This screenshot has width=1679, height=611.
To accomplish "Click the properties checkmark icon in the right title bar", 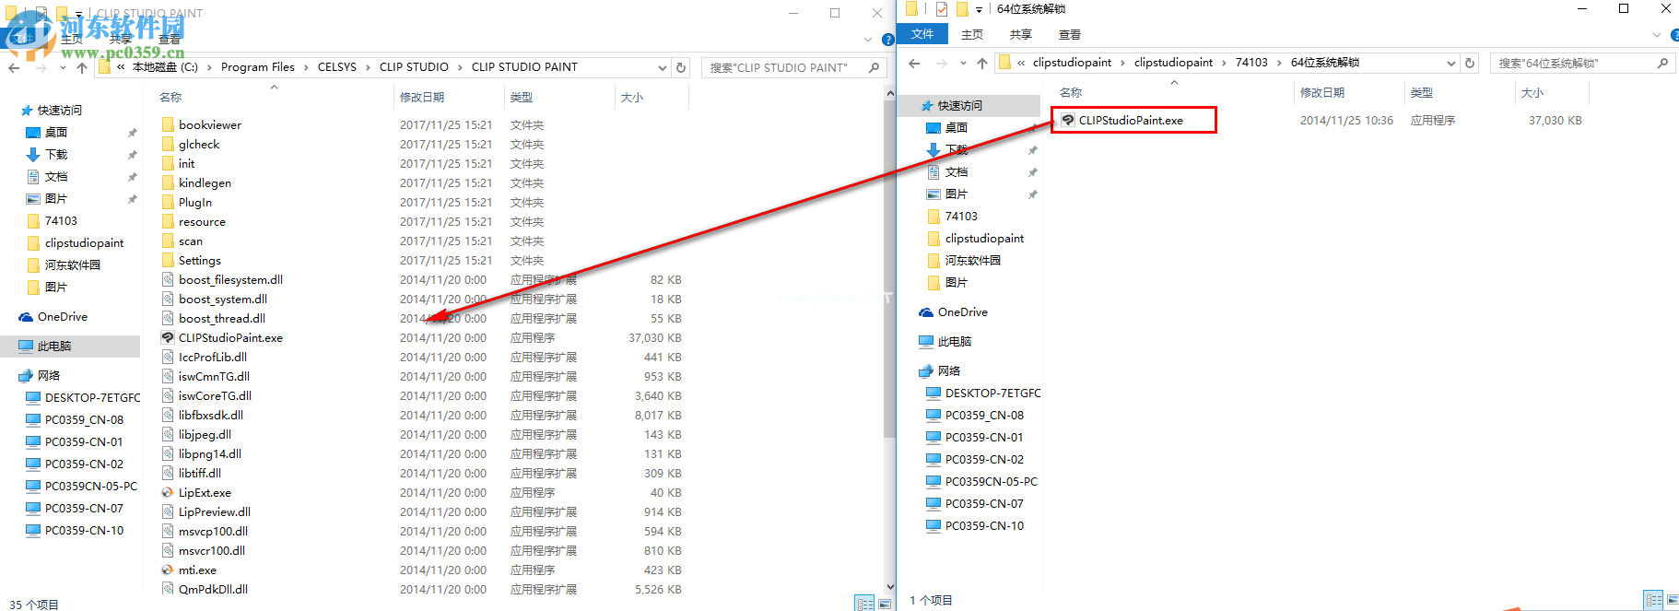I will click(941, 9).
